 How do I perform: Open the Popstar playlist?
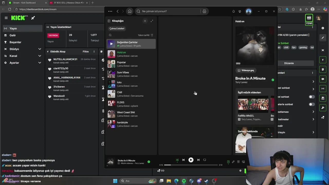pyautogui.click(x=131, y=64)
